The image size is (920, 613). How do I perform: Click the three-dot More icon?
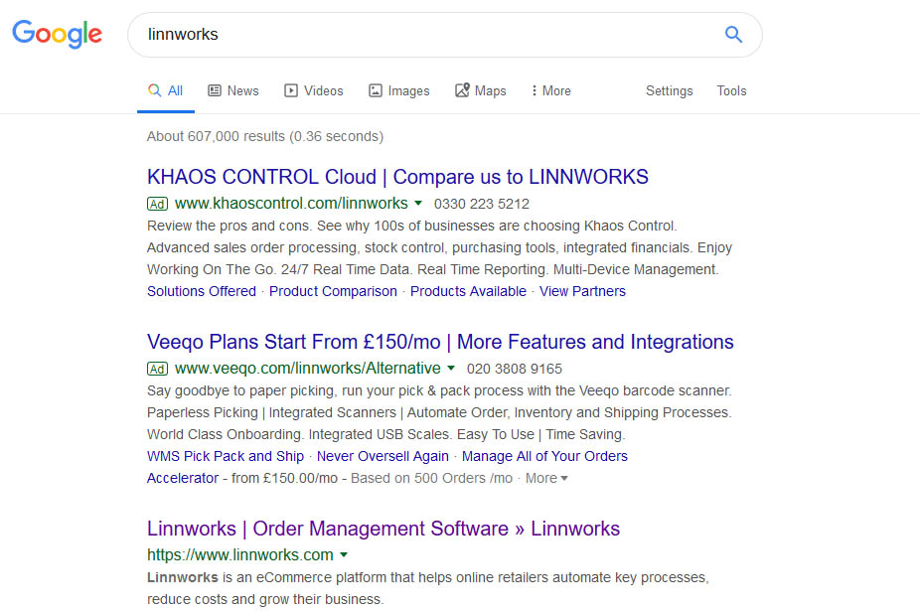click(534, 90)
